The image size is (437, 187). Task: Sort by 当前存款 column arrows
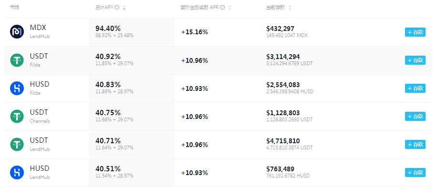point(290,8)
